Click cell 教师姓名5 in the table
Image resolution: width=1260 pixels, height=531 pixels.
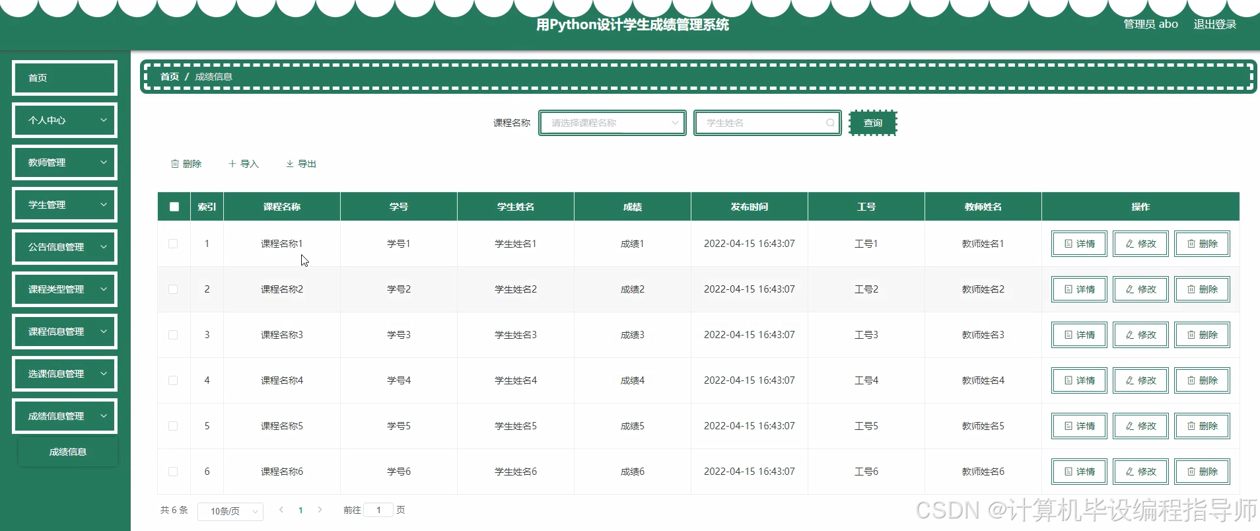point(983,426)
